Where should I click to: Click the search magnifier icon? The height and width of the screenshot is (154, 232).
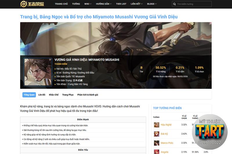click(175, 4)
